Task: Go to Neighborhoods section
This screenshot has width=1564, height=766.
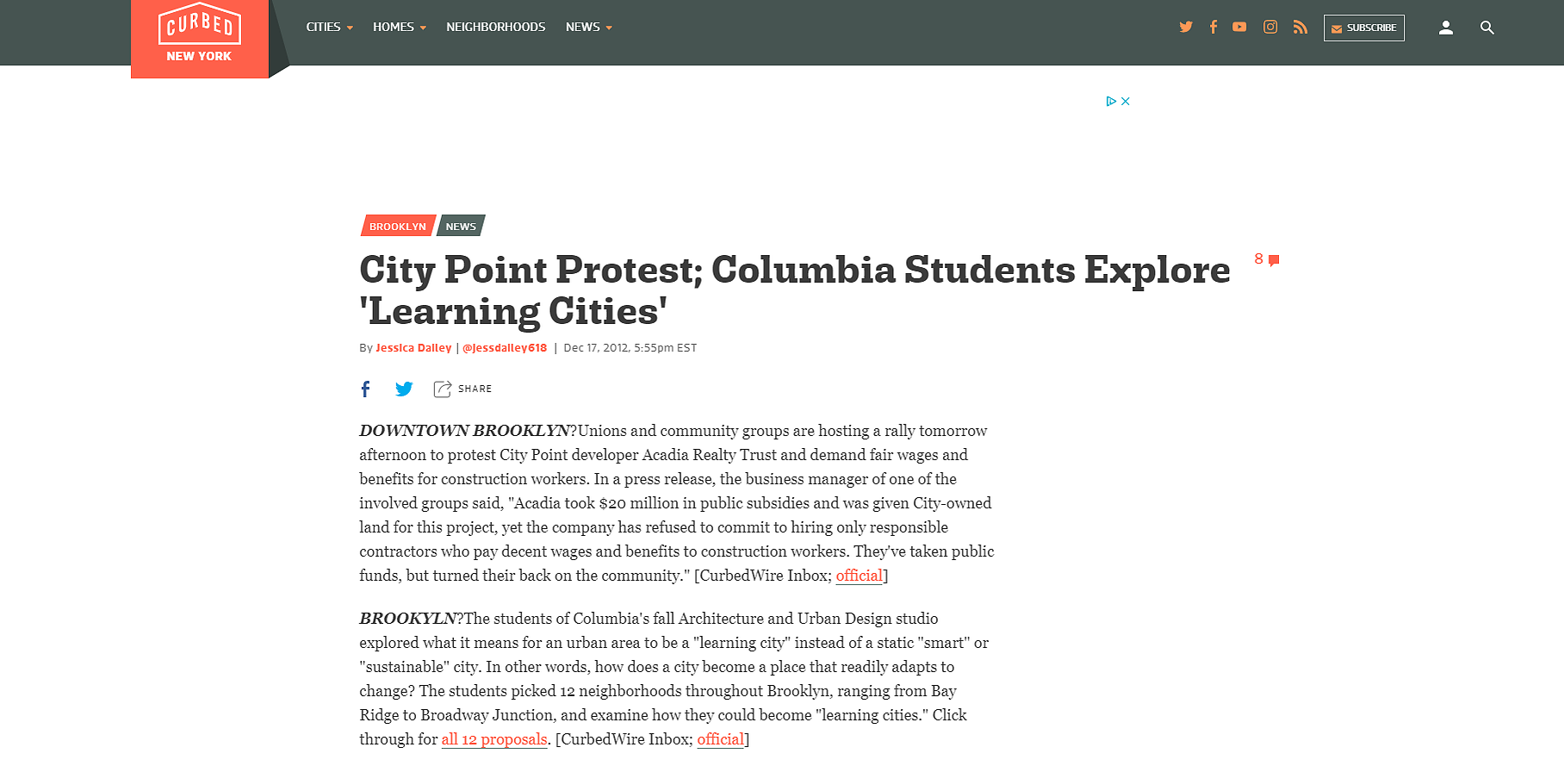Action: pos(495,27)
